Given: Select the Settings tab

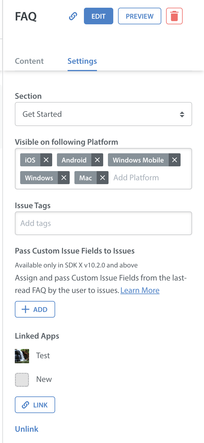Looking at the screenshot, I should point(82,61).
